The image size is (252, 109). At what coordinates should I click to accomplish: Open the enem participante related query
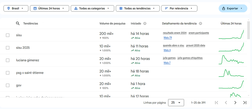199,33
